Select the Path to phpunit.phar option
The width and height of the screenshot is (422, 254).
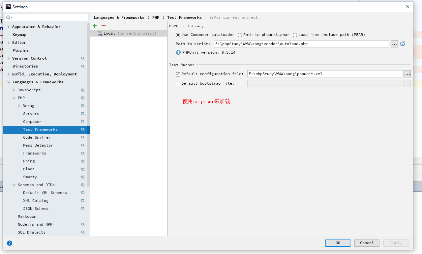[x=240, y=35]
